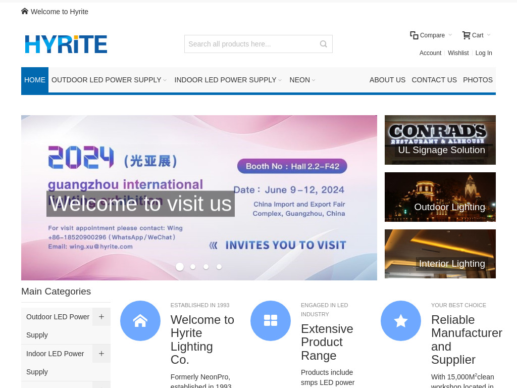This screenshot has height=388, width=517.
Task: Go to the Home menu tab
Action: pyautogui.click(x=35, y=80)
